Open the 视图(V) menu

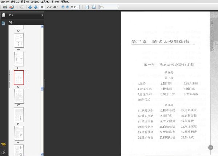[25, 1]
